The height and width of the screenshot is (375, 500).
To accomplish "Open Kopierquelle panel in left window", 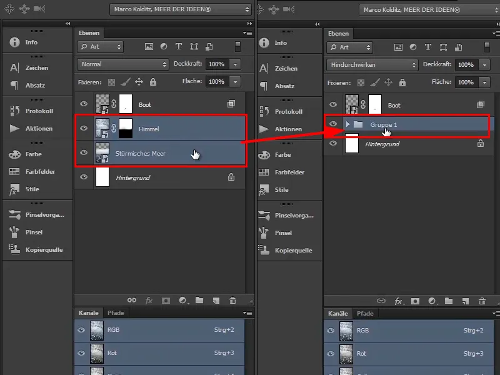I will (37, 250).
